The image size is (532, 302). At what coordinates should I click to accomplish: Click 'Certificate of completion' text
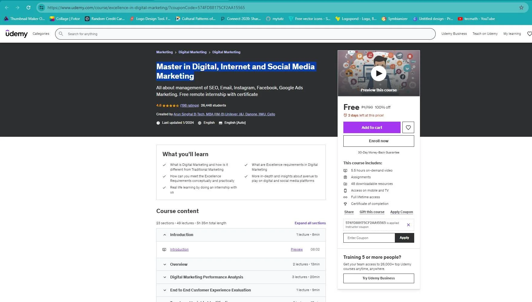click(x=370, y=204)
